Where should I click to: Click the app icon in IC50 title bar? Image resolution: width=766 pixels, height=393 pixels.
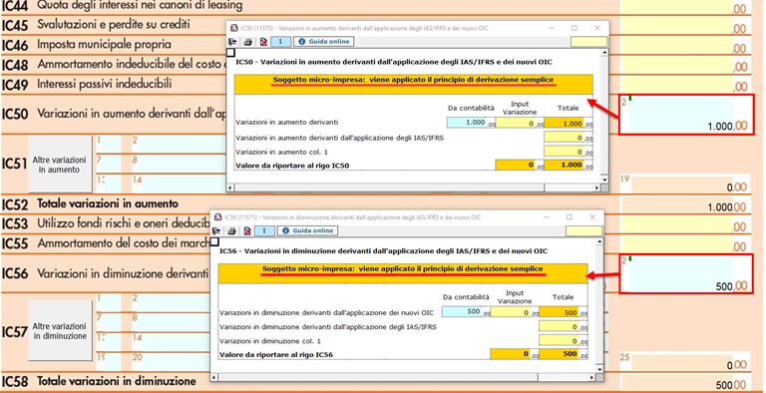pos(233,28)
